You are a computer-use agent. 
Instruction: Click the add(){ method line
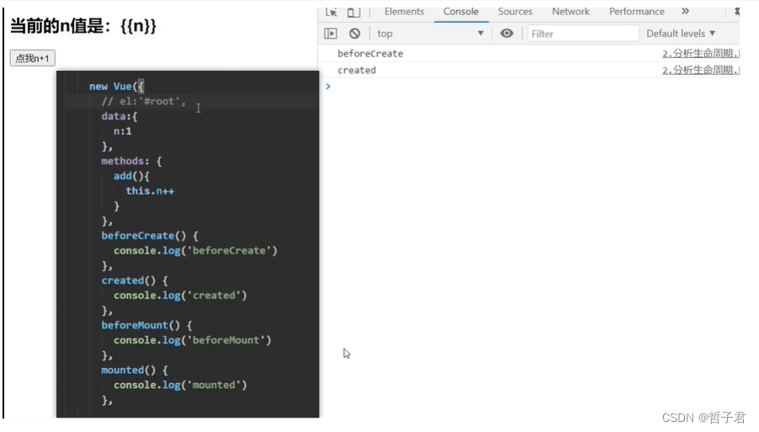point(131,176)
